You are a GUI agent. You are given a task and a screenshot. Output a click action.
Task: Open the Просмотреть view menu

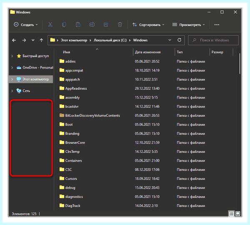(x=189, y=25)
